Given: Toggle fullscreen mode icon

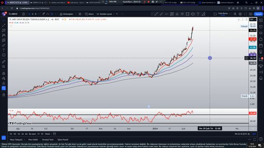Looking at the screenshot, I should click(x=245, y=14).
